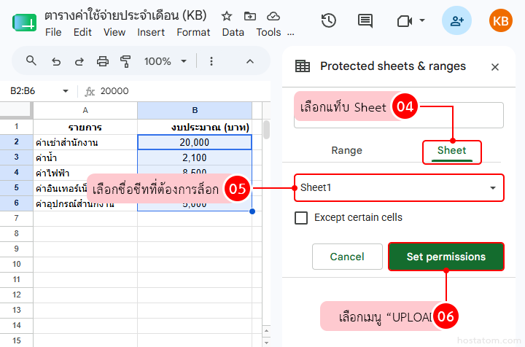
Task: Activate paint format tool
Action: click(x=125, y=61)
